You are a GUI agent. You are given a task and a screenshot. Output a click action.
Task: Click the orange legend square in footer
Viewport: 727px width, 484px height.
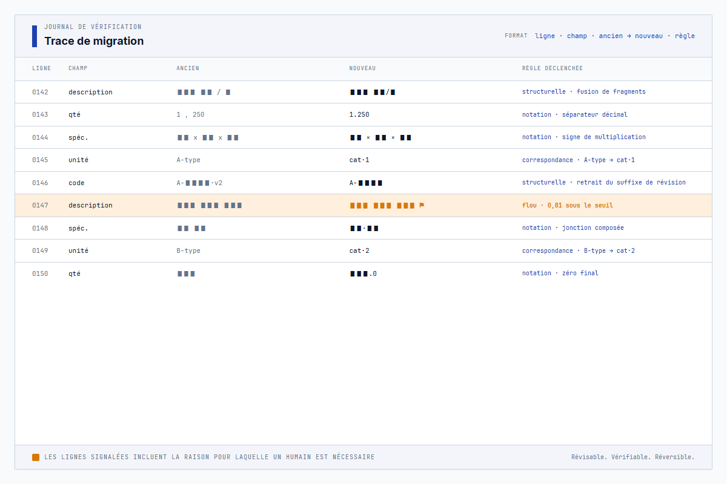(x=36, y=457)
